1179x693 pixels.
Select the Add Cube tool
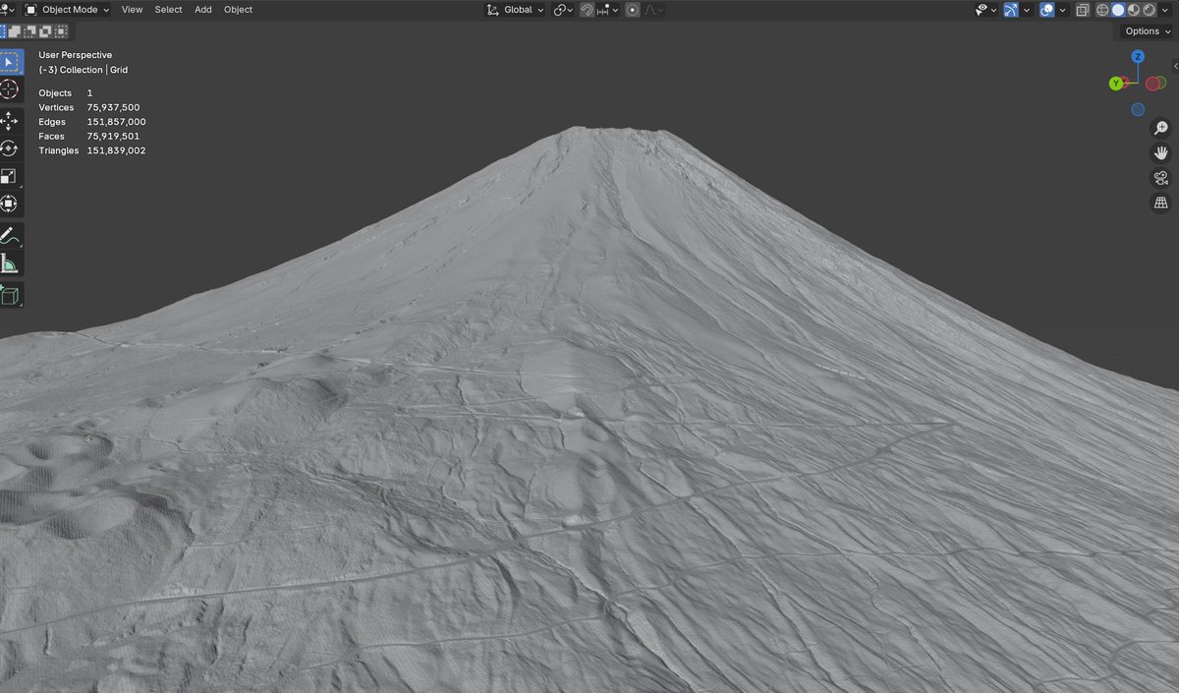(10, 295)
